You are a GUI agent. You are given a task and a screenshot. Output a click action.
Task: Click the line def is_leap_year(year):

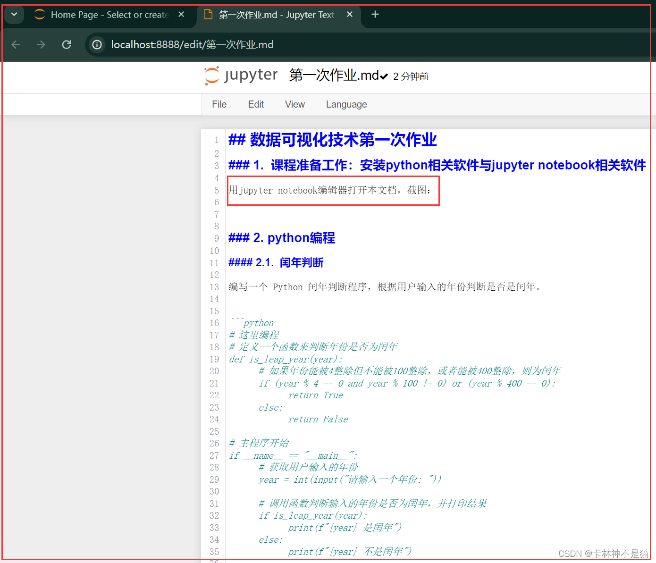pos(286,359)
